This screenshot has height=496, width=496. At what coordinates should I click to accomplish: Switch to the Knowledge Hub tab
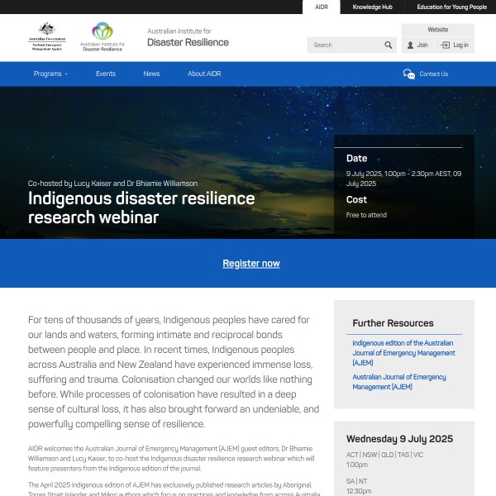coord(372,7)
